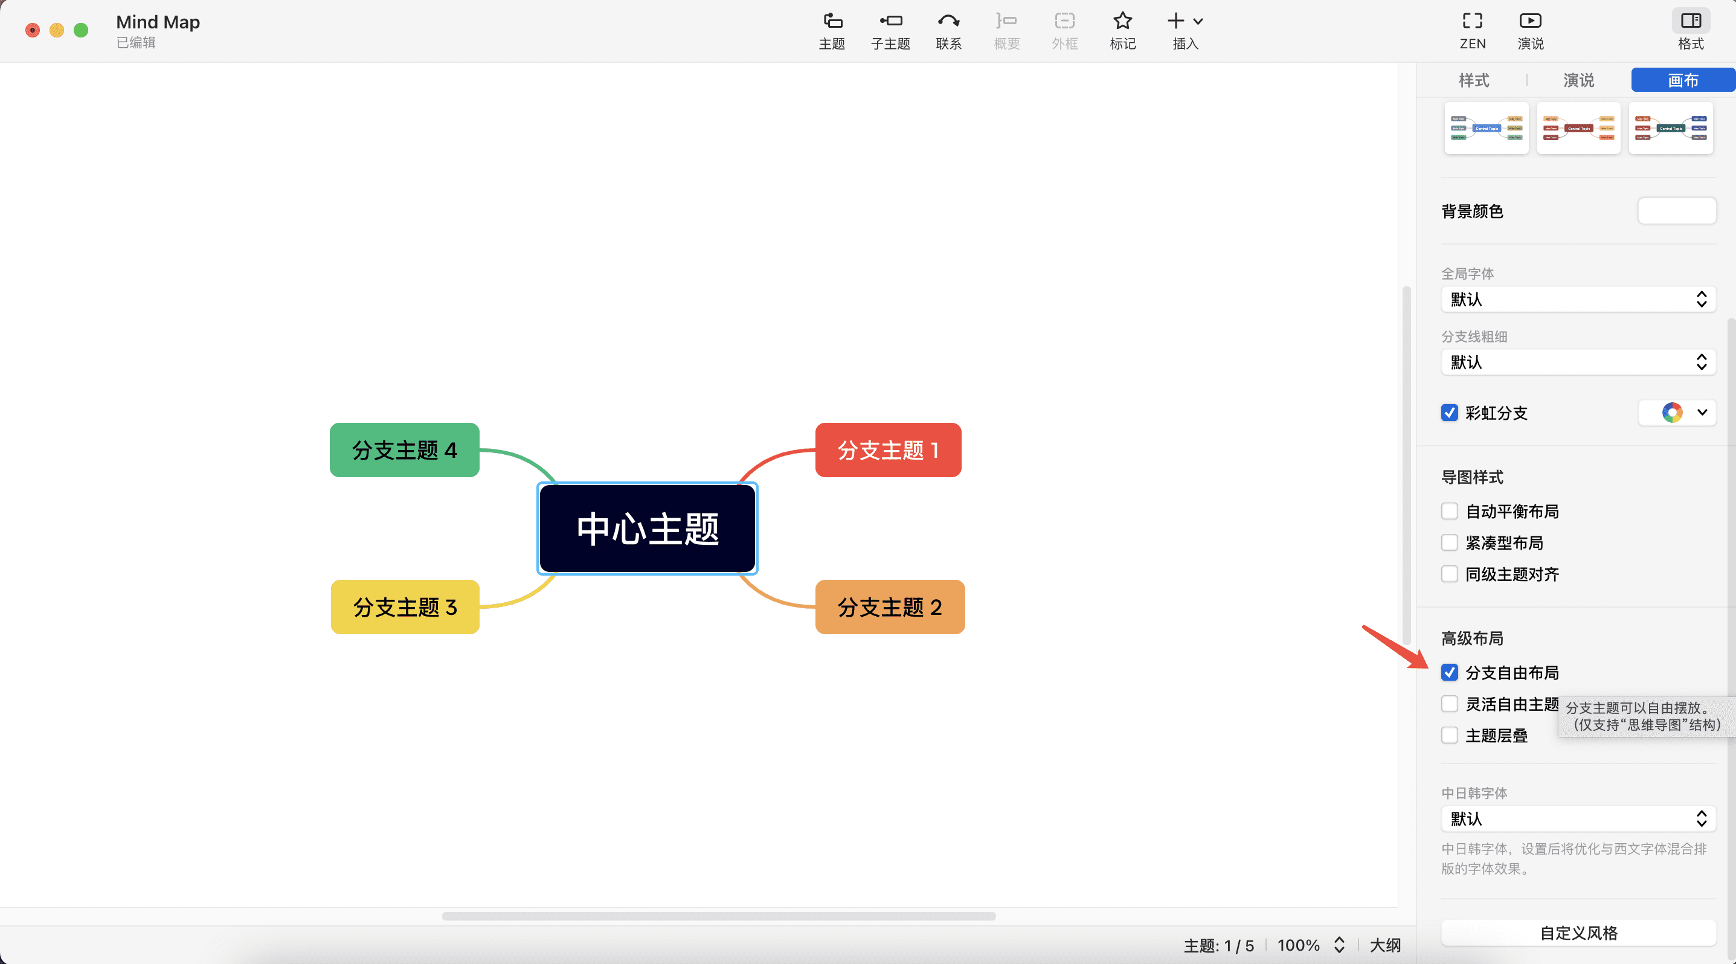1736x964 pixels.
Task: Switch to the 样式 style tab
Action: point(1473,80)
